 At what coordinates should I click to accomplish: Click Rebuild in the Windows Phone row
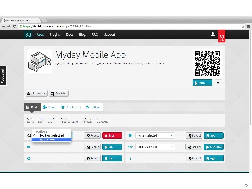pyautogui.click(x=93, y=147)
